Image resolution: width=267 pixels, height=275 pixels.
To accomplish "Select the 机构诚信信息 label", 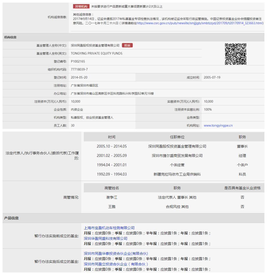I will 57,17.
